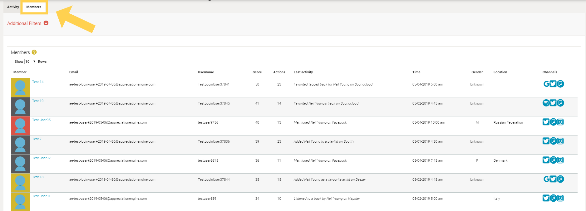Image resolution: width=586 pixels, height=211 pixels.
Task: Select location cell Denmark
Action: (x=500, y=160)
